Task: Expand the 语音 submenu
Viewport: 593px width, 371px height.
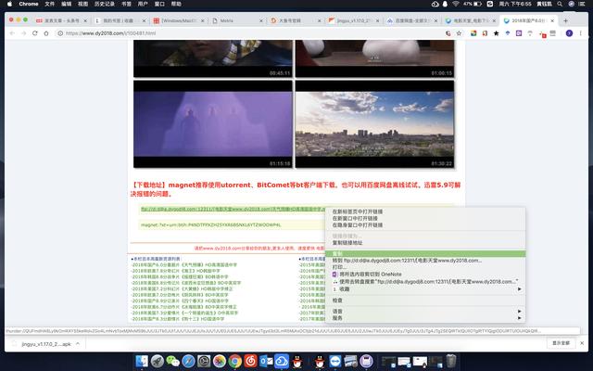Action: pyautogui.click(x=425, y=312)
